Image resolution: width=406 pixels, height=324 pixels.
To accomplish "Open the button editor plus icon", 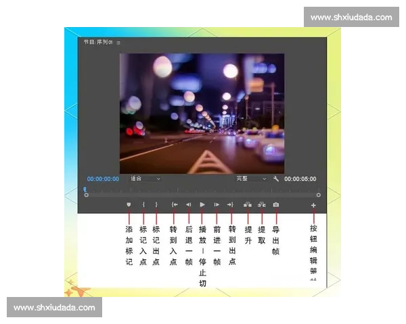I will click(313, 205).
